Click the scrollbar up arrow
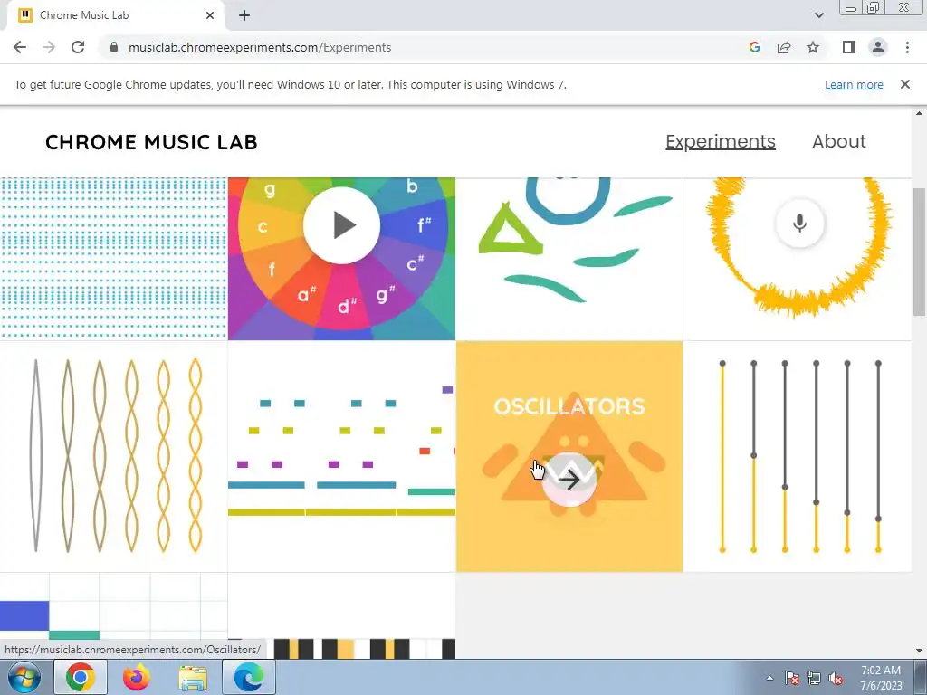Screen dimensions: 927x695 919,113
